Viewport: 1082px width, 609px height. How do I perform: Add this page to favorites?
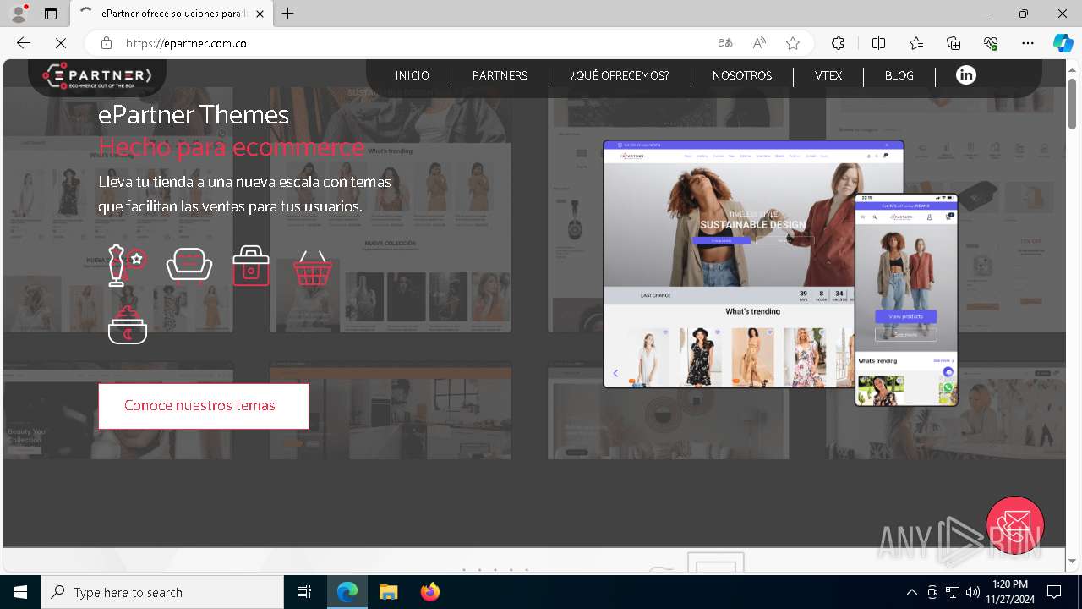pos(793,43)
